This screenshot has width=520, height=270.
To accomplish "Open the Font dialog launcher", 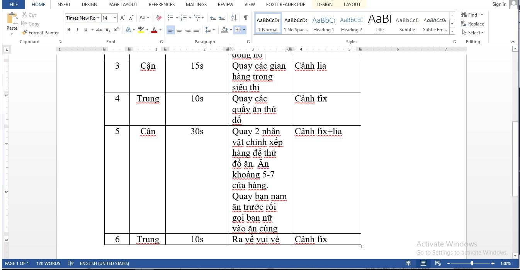I will 161,42.
